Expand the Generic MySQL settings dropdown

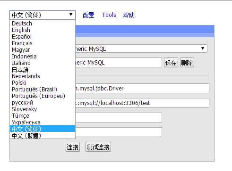(x=141, y=49)
